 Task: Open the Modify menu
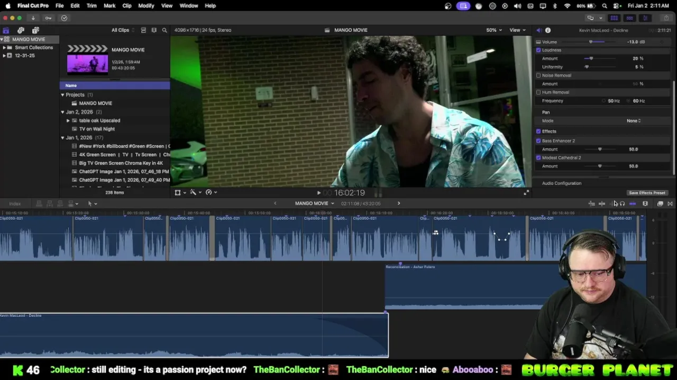(146, 6)
